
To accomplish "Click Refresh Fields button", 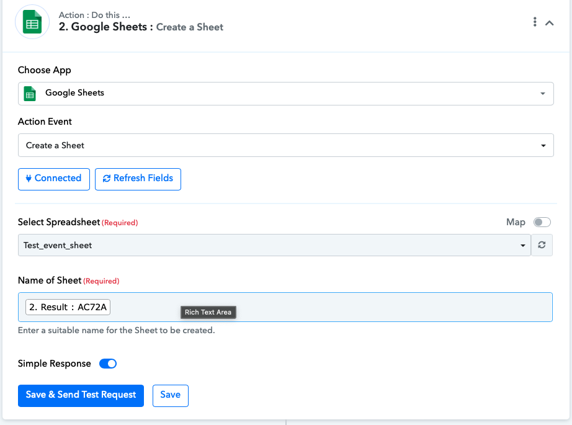I will (x=138, y=179).
